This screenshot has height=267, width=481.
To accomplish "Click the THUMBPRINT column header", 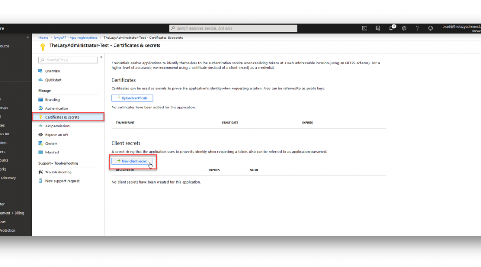I will point(125,123).
